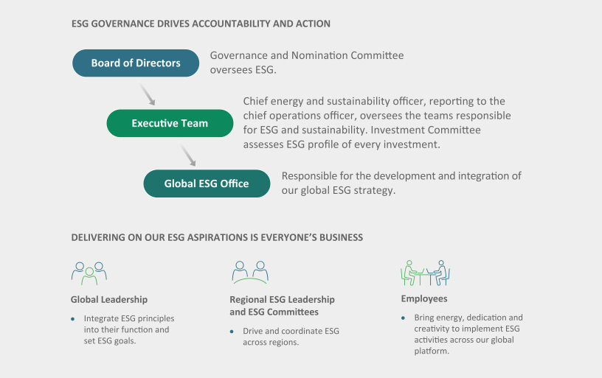602x378 pixels.
Task: Click bullet 'Drive and coordinate ESG across regions.'
Action: pos(291,337)
